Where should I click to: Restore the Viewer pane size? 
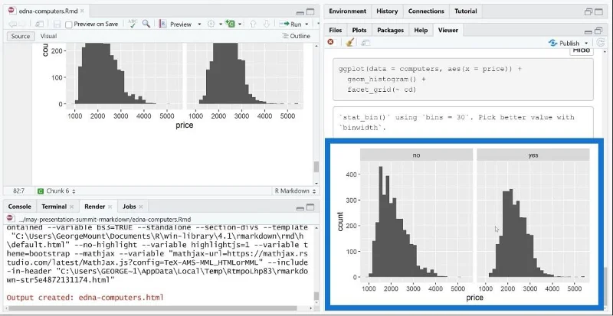[598, 31]
